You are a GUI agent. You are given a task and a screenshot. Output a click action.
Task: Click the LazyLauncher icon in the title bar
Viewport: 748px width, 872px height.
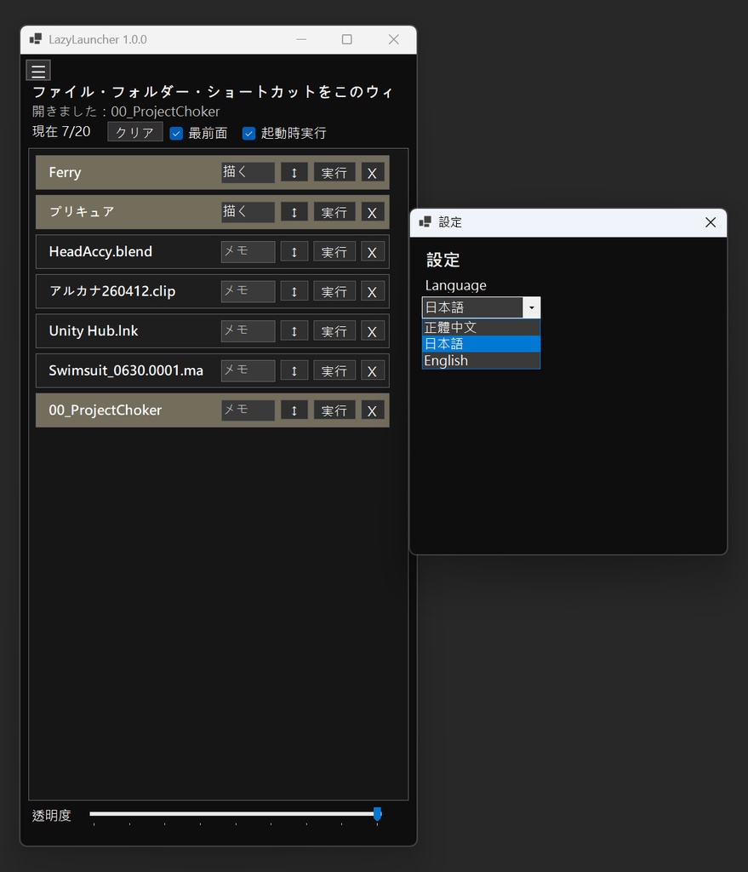(35, 39)
